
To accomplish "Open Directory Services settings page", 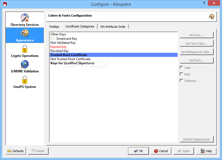I will coord(25,20).
